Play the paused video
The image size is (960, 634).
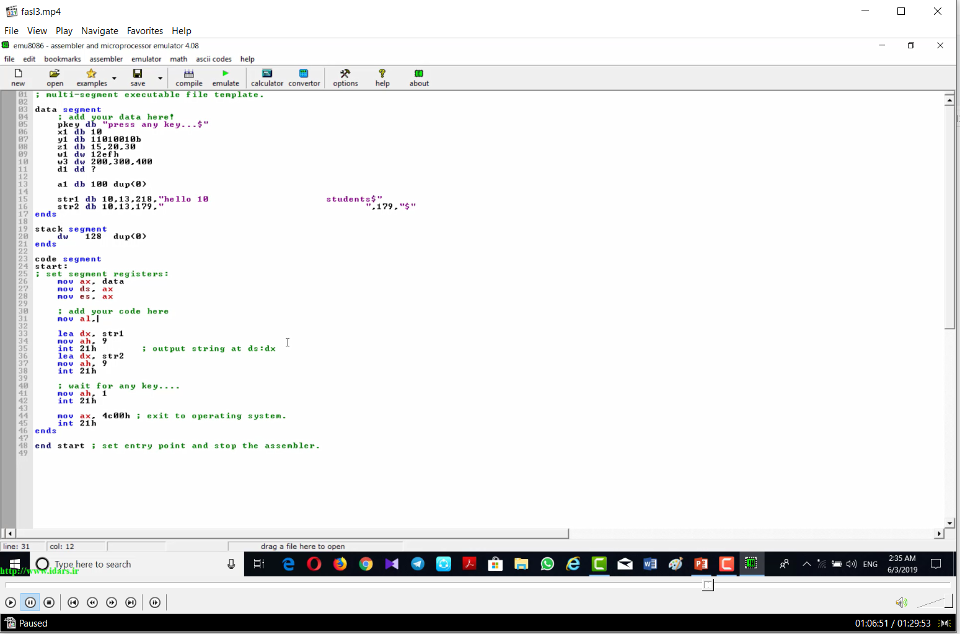click(11, 602)
